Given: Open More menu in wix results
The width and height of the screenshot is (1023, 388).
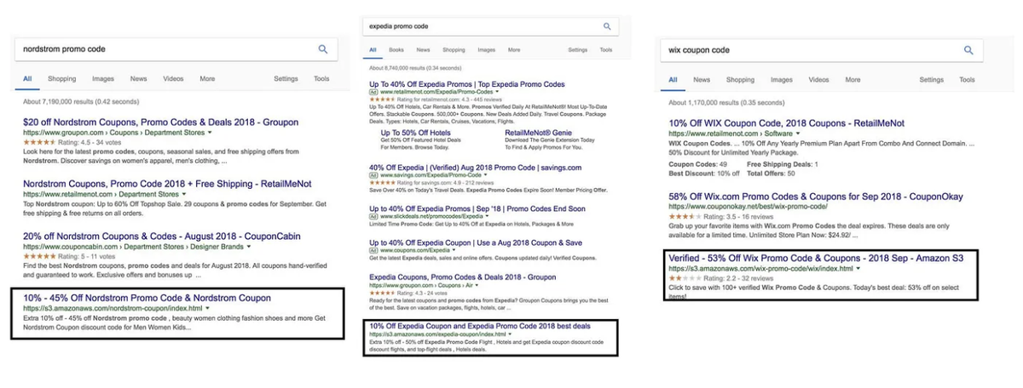Looking at the screenshot, I should tap(852, 80).
